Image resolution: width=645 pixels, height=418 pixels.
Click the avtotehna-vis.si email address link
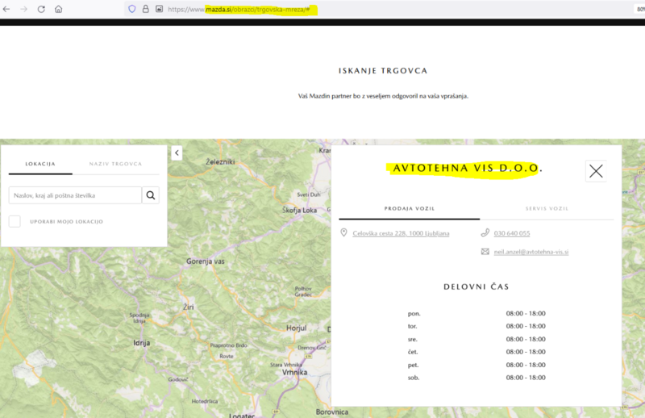pyautogui.click(x=531, y=252)
